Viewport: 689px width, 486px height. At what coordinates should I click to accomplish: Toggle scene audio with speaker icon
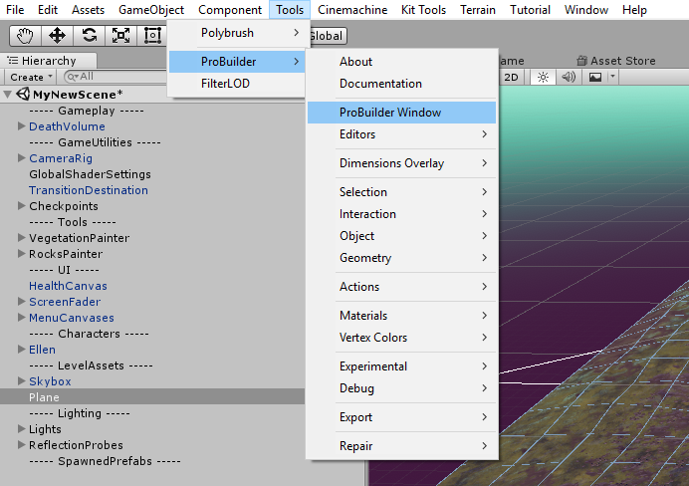pos(569,77)
